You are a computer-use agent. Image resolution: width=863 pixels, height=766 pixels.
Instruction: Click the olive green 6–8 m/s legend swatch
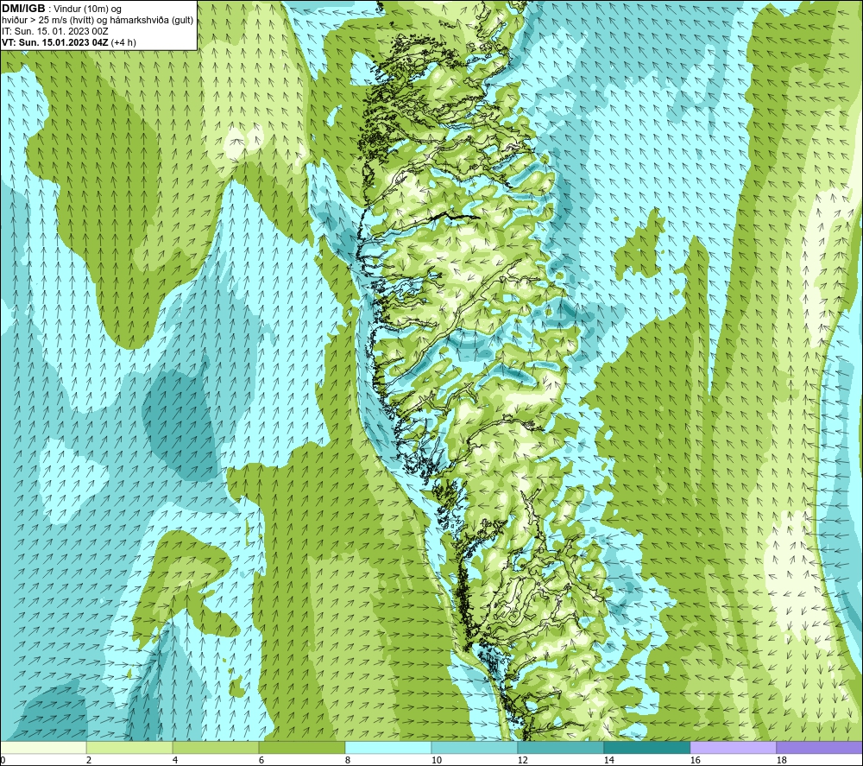pos(301,747)
